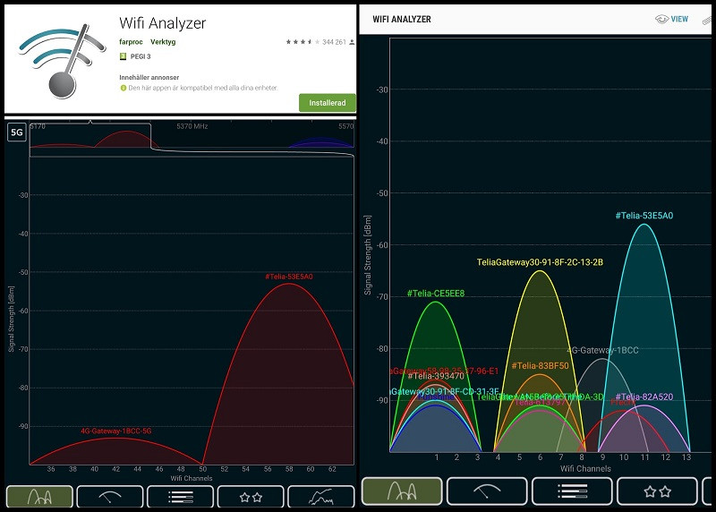Image resolution: width=716 pixels, height=512 pixels.
Task: Toggle the 5G band button
Action: coord(16,132)
